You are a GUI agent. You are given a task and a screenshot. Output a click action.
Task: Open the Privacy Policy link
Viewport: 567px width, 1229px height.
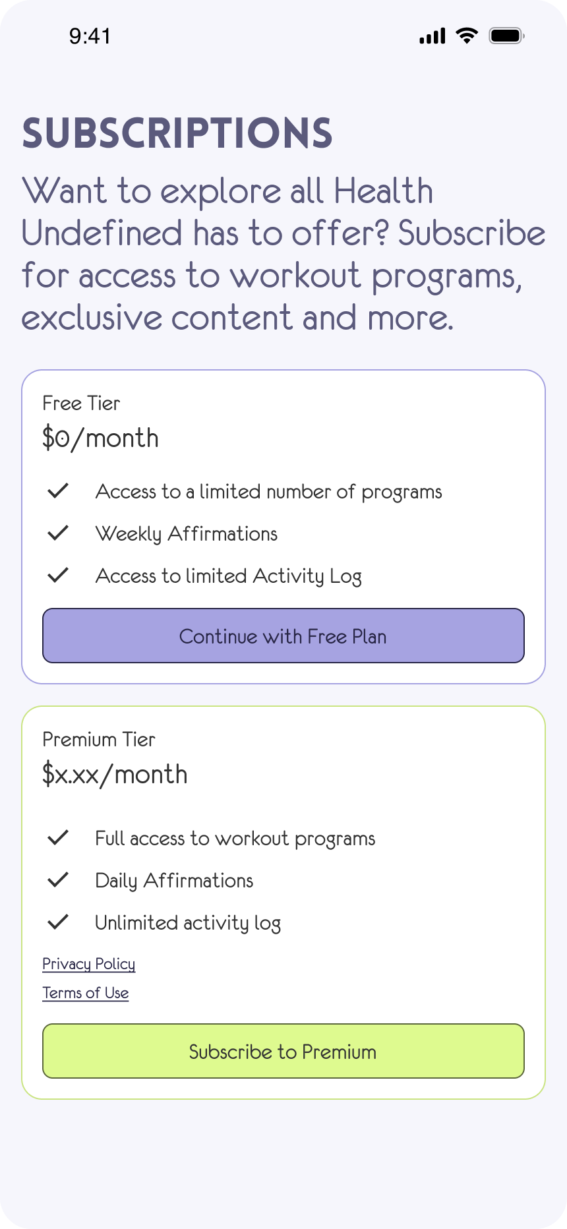click(x=88, y=963)
